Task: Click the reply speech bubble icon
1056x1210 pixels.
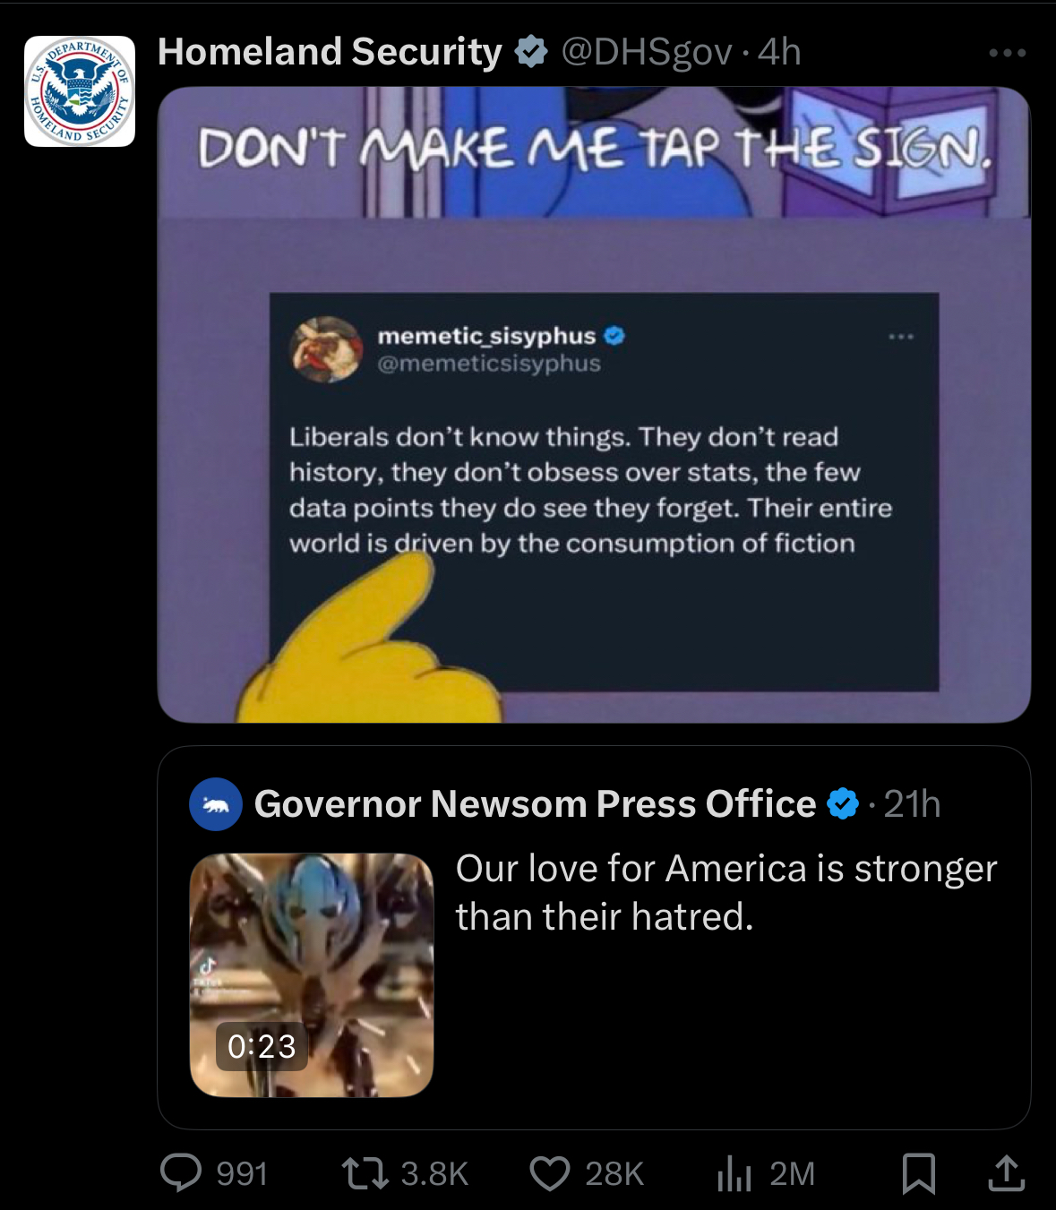Action: click(x=181, y=1172)
